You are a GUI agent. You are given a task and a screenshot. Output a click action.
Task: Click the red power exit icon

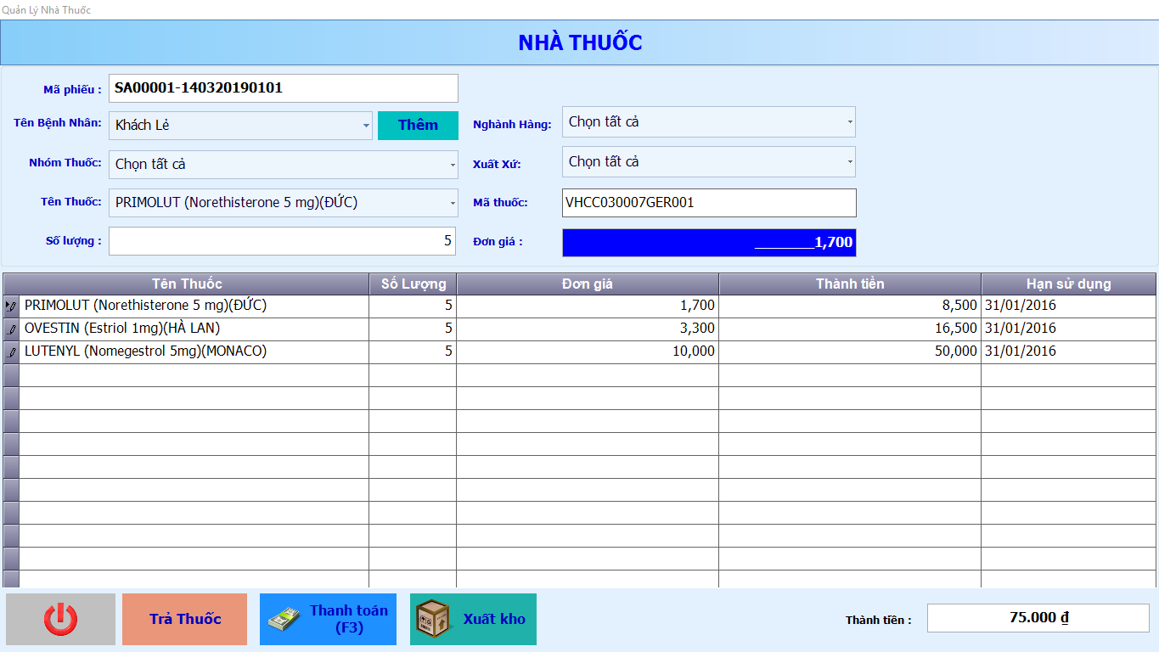coord(60,619)
